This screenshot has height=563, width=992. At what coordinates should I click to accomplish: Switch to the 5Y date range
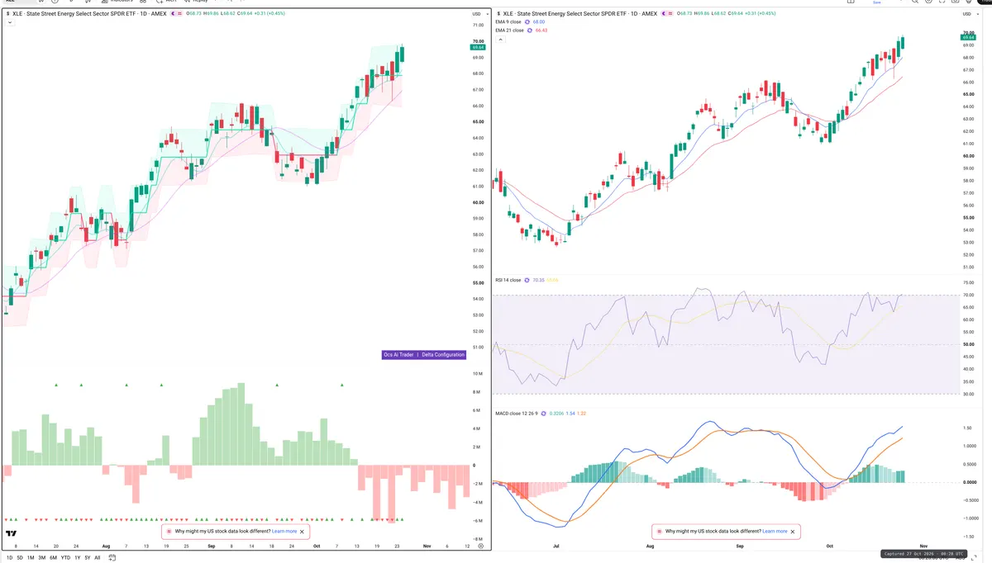(x=88, y=557)
